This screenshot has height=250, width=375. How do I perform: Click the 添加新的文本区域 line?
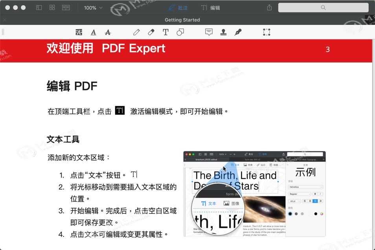pos(79,157)
